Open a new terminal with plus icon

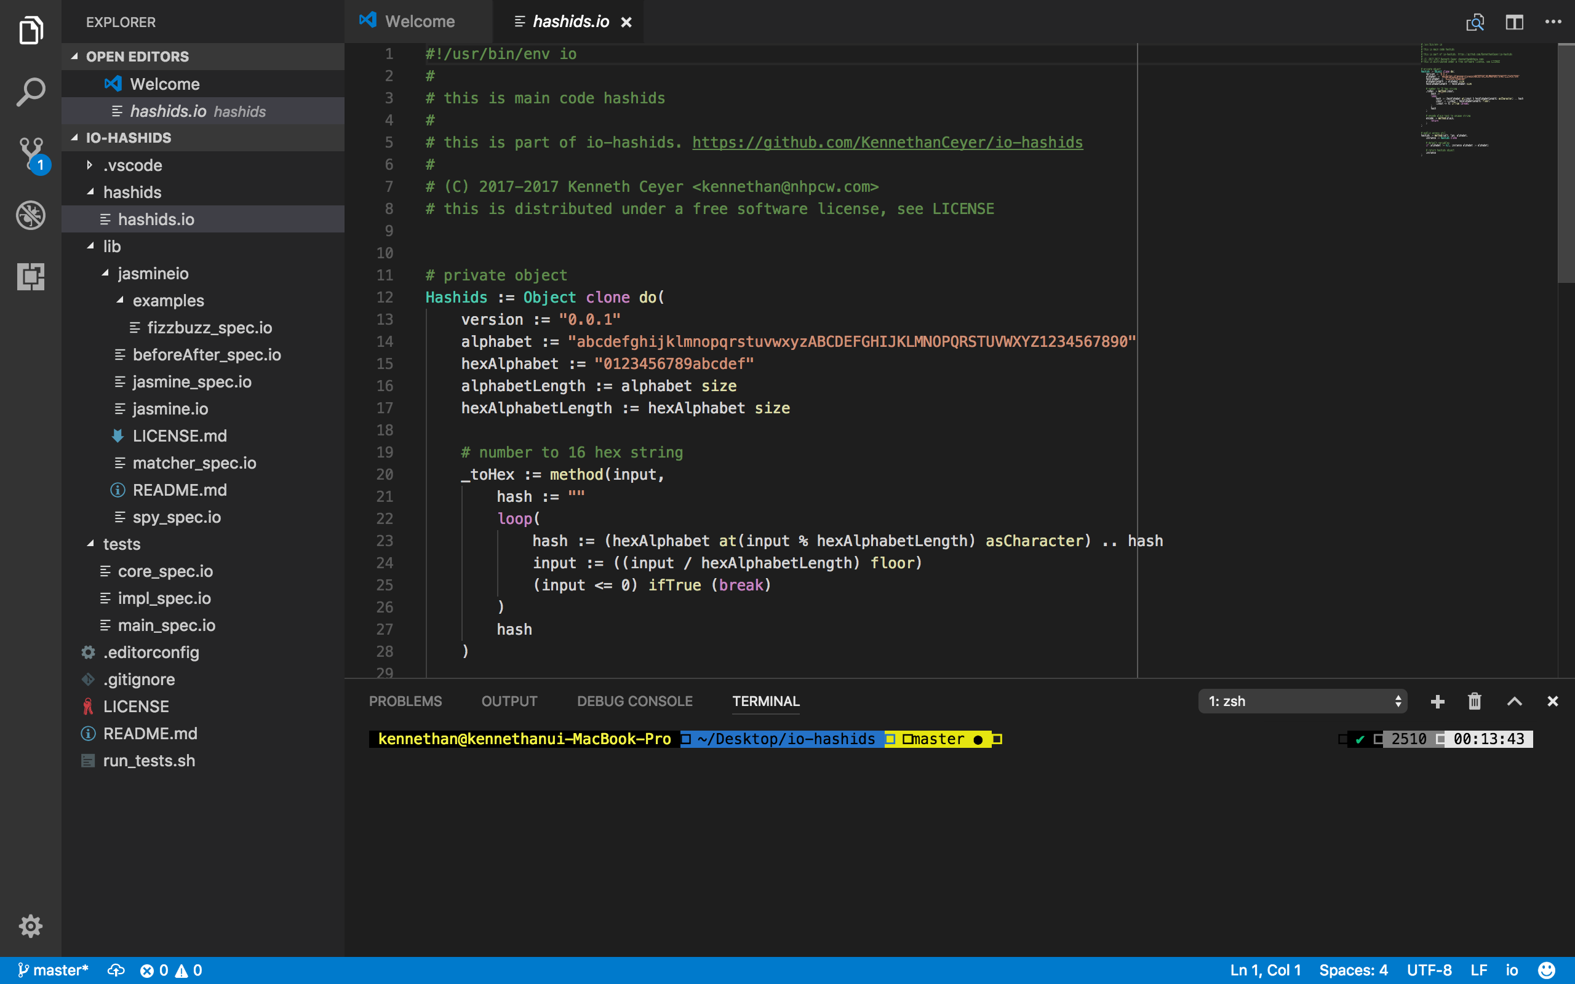1437,701
